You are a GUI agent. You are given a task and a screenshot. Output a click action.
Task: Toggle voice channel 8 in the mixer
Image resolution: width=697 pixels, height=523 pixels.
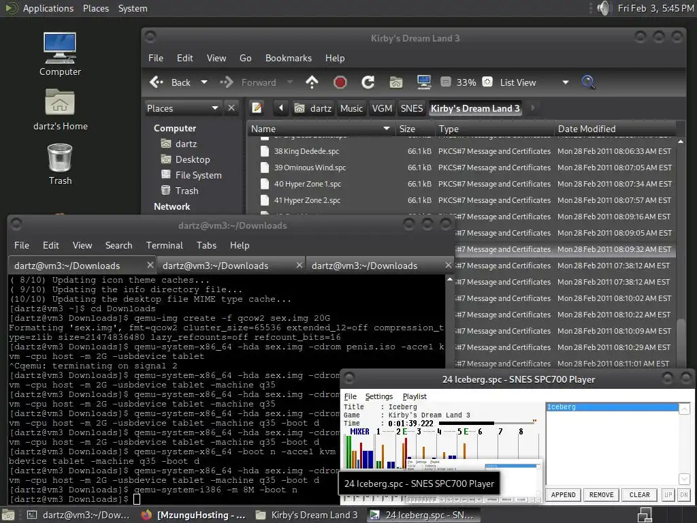tap(521, 431)
